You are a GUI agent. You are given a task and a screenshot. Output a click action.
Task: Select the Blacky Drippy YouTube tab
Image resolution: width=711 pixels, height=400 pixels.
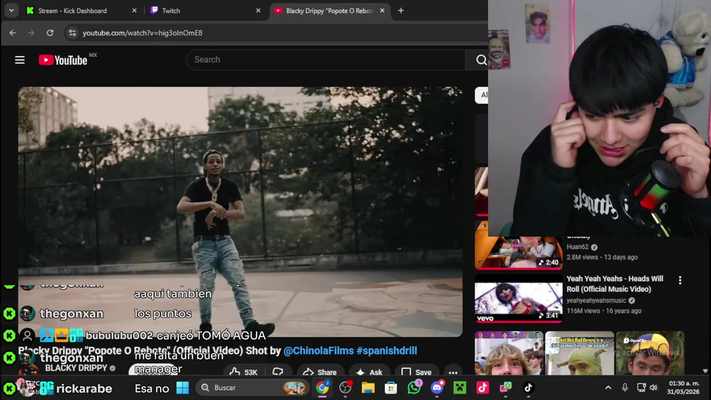[329, 11]
